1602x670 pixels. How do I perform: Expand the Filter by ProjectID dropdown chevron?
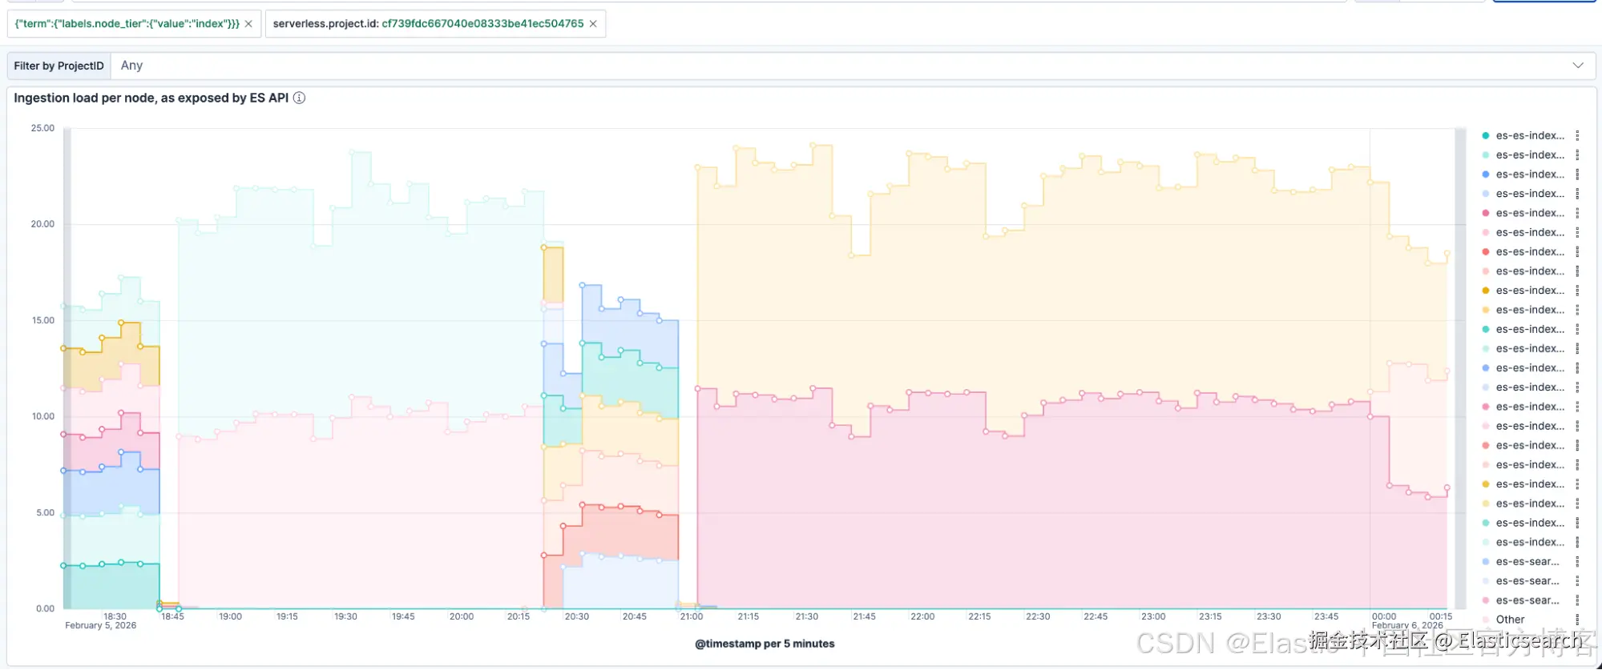click(1578, 66)
